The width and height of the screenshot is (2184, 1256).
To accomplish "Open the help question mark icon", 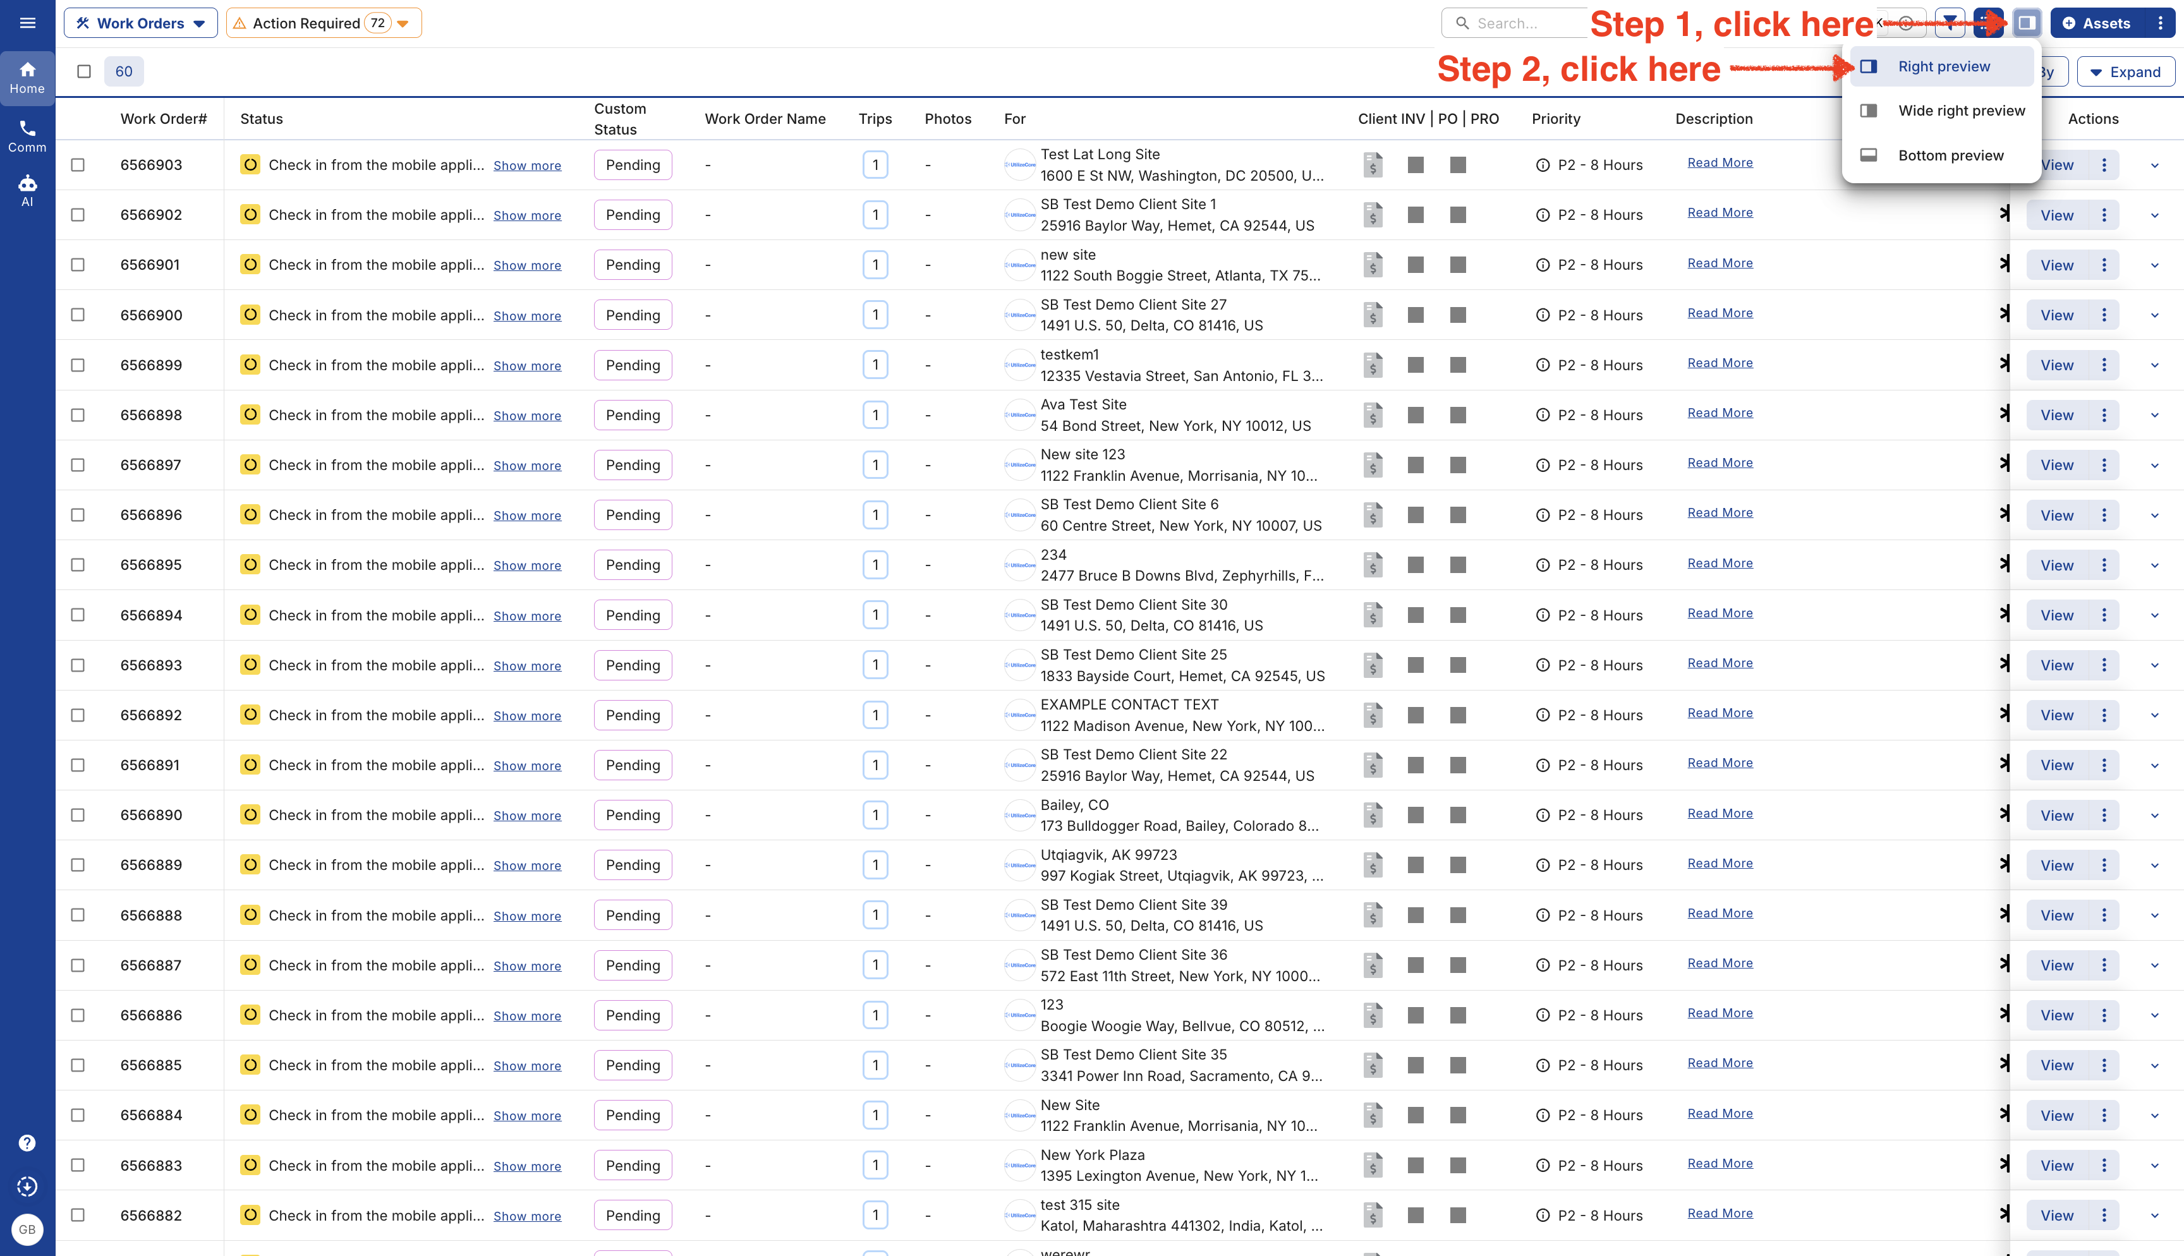I will click(x=28, y=1143).
